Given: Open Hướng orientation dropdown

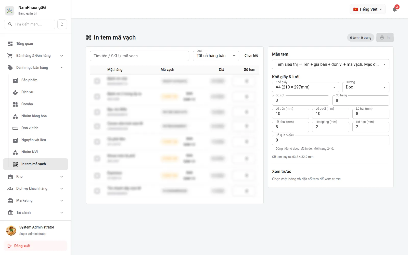Looking at the screenshot, I should coord(366,87).
